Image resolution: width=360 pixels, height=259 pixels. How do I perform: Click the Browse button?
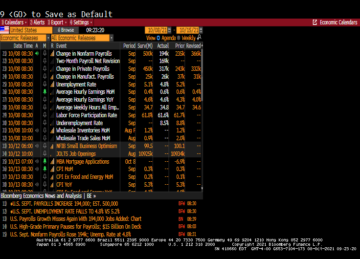tap(67, 30)
